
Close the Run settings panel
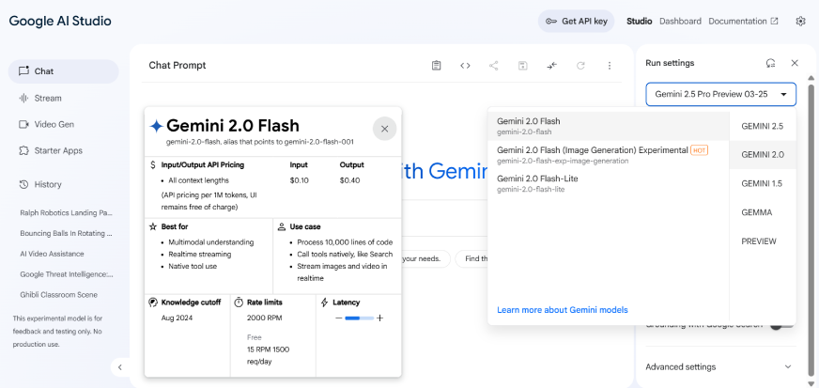(x=795, y=63)
